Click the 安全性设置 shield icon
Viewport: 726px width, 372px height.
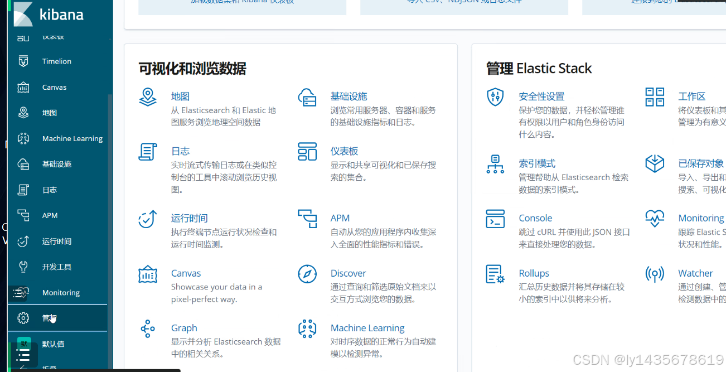[x=495, y=97]
